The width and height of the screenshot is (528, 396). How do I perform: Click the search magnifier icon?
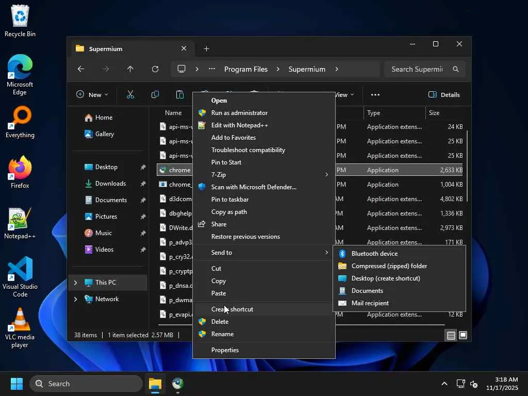tap(456, 69)
